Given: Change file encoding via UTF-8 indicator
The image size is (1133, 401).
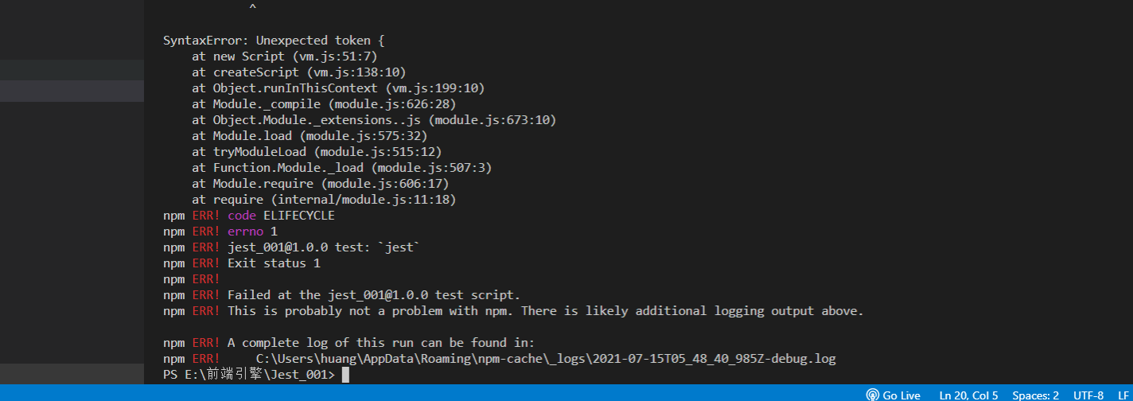Looking at the screenshot, I should pos(1088,395).
